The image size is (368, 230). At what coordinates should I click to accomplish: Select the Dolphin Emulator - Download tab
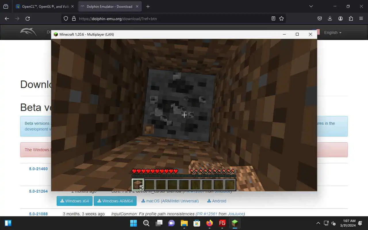point(110,6)
